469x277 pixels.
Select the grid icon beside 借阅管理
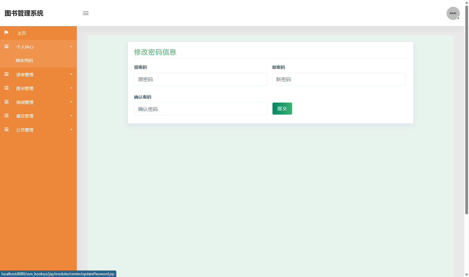[x=6, y=102]
